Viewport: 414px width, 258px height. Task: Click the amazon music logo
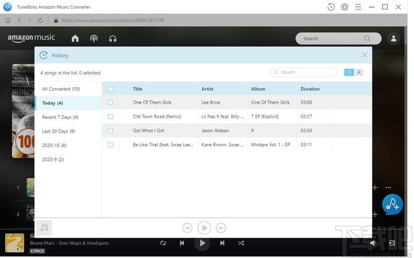pos(31,38)
